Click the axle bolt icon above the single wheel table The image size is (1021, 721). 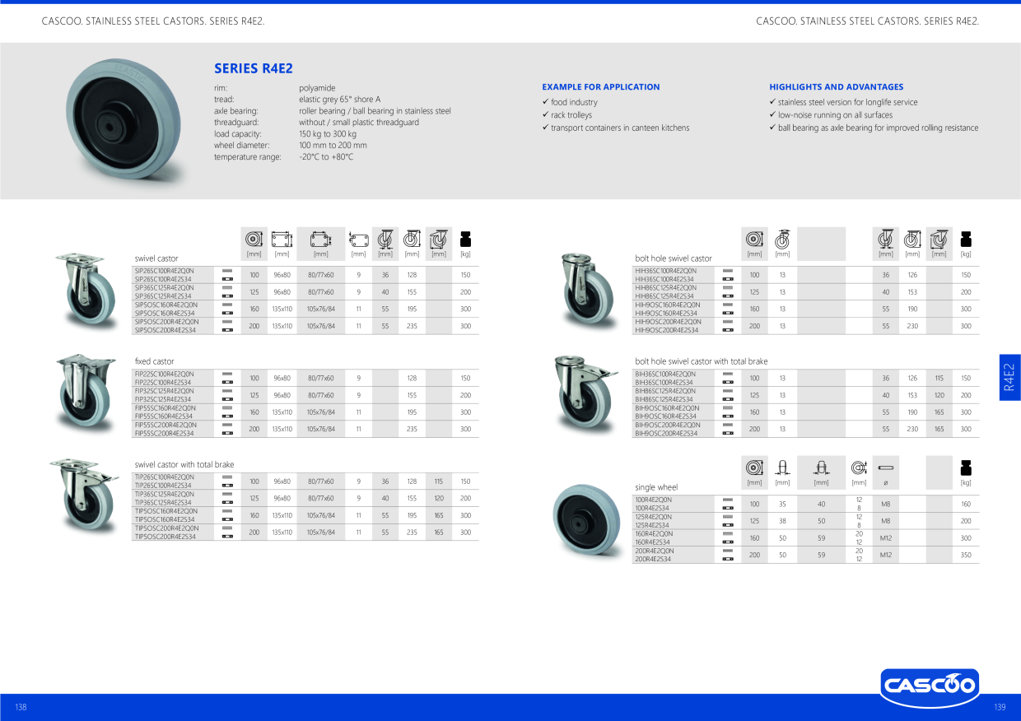[888, 468]
